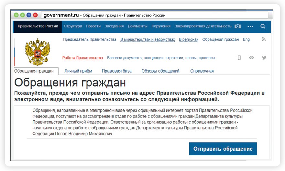This screenshot has height=171, width=285.
Task: Open the photo camera icon in nav bar
Action: tap(238, 26)
